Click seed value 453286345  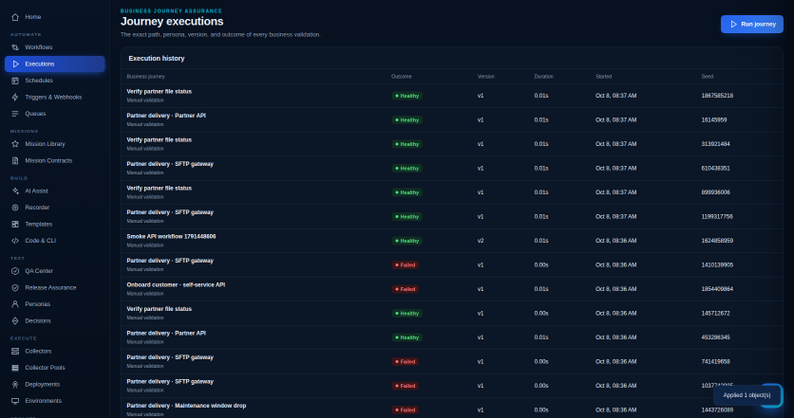pyautogui.click(x=715, y=337)
